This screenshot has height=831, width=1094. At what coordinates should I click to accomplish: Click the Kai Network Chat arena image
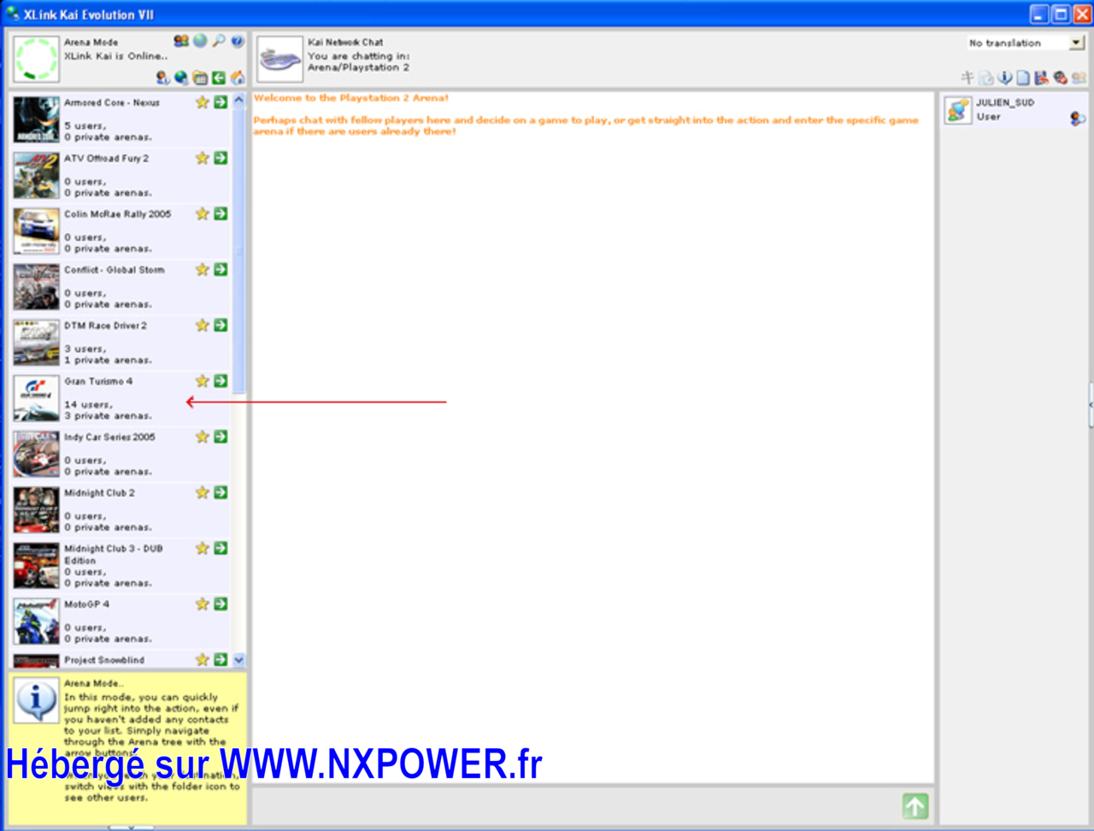pos(279,59)
